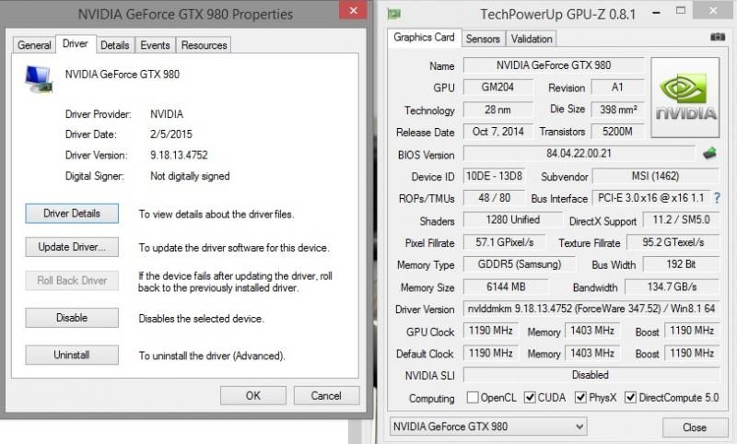Toggle the DirectCompute 5.0 checkbox
The image size is (737, 444).
[630, 398]
